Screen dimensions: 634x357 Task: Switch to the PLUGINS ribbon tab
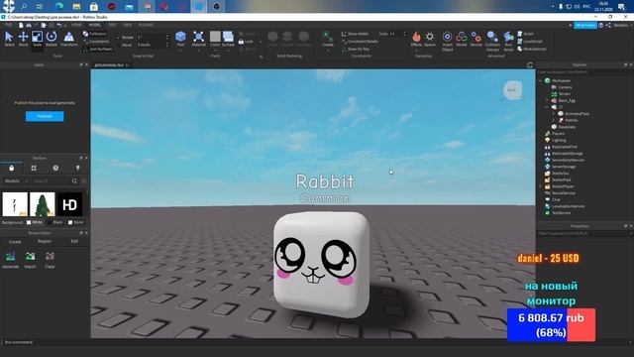[x=146, y=25]
